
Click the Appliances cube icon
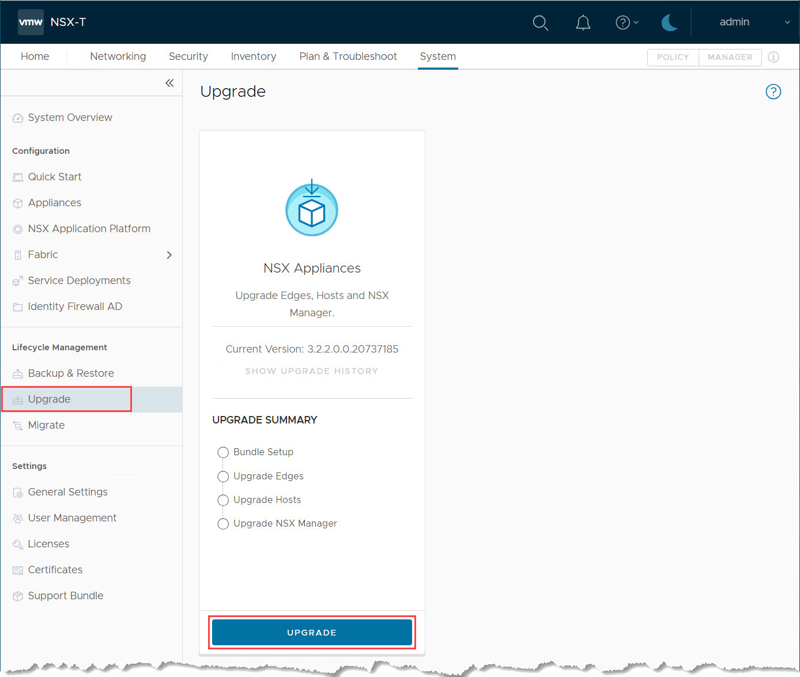click(18, 203)
